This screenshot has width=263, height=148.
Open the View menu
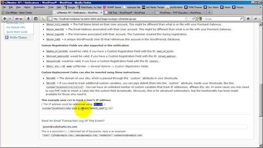tap(18, 7)
